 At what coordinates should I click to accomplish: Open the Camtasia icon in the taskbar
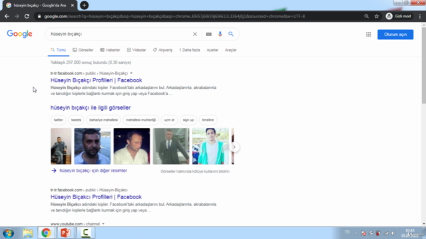pos(86,233)
